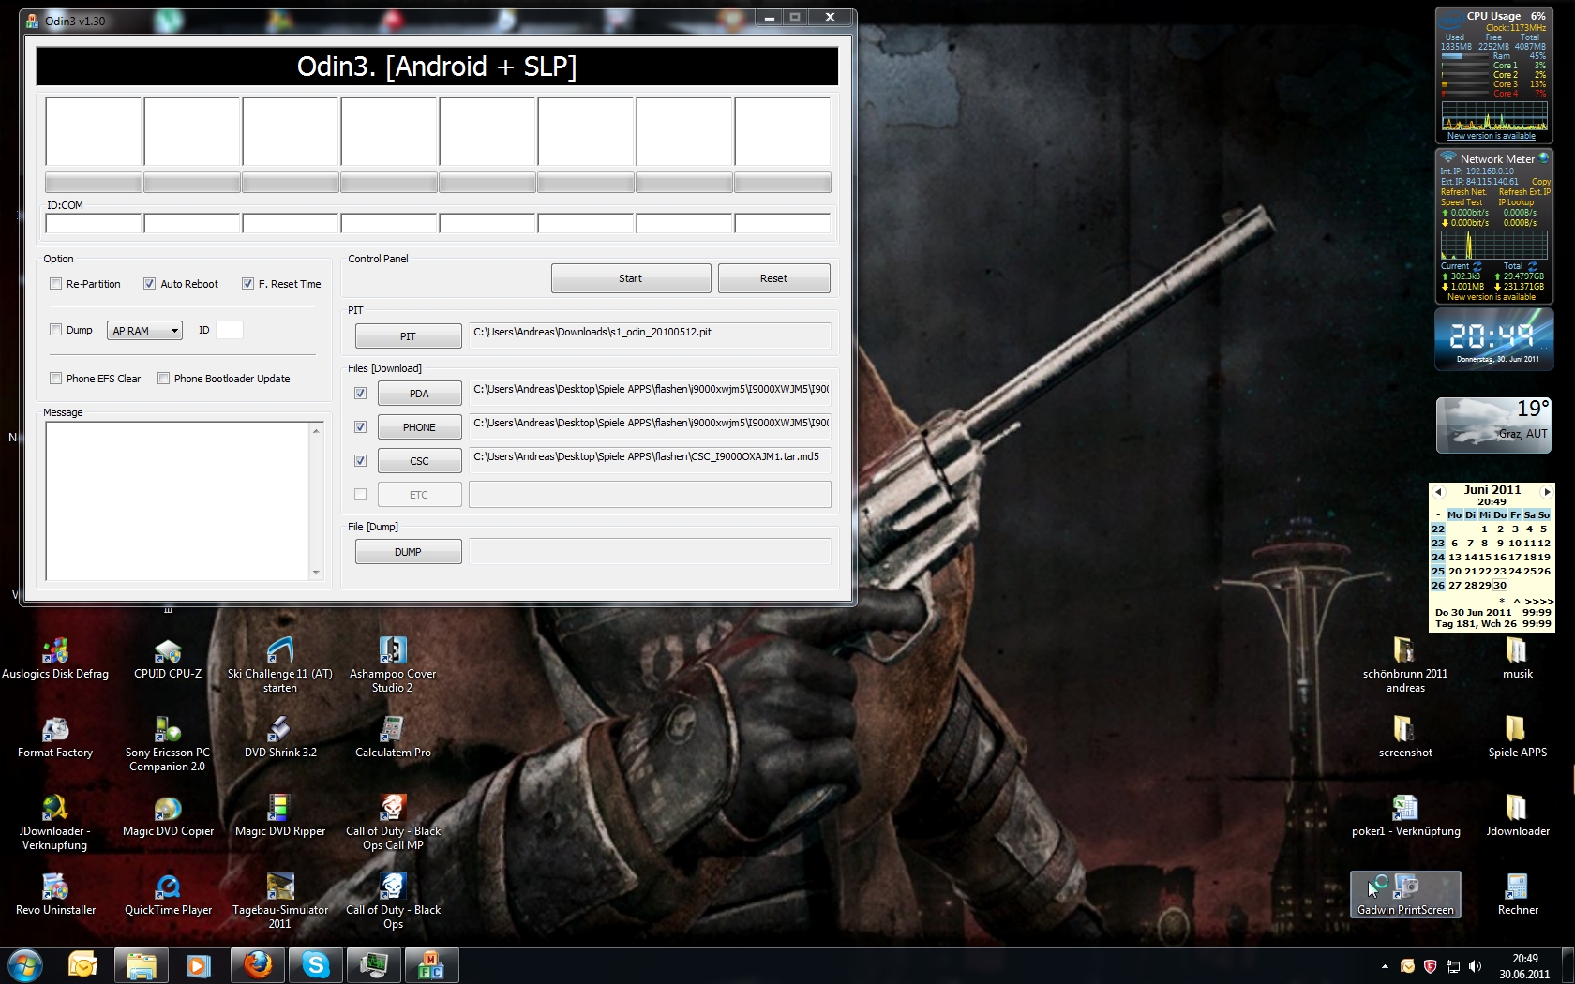
Task: Click Firefox icon in taskbar
Action: pyautogui.click(x=257, y=964)
